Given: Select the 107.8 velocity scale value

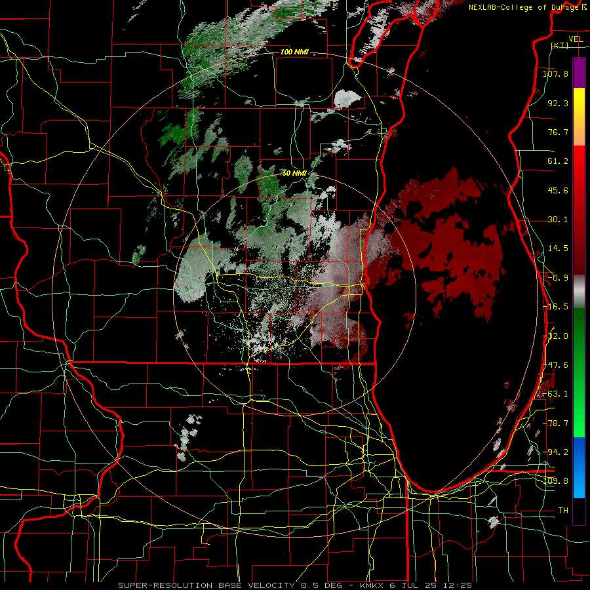Looking at the screenshot, I should click(x=555, y=73).
